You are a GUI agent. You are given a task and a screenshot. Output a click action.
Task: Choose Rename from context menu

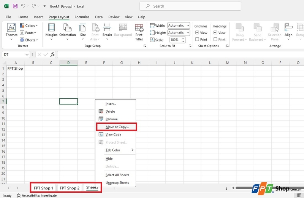pyautogui.click(x=116, y=119)
